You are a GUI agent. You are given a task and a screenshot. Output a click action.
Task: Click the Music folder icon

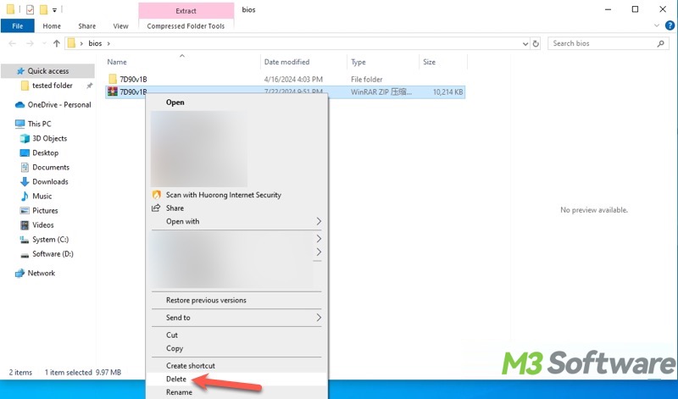point(25,196)
